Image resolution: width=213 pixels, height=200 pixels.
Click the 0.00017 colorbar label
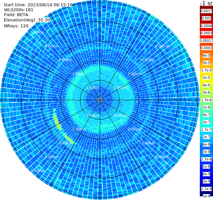tap(206, 41)
